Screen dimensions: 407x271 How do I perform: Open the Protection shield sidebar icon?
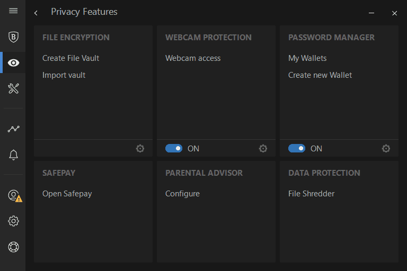[13, 37]
